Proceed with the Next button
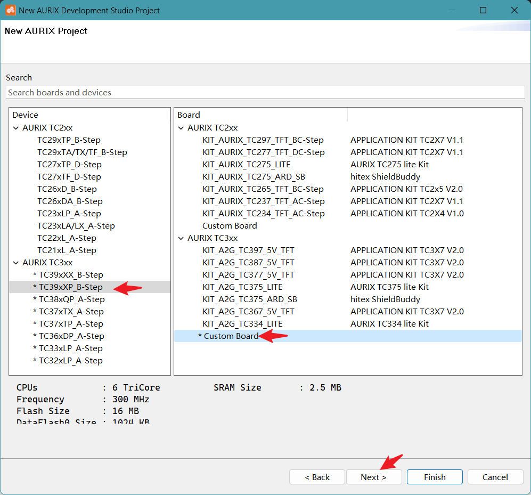Image resolution: width=531 pixels, height=495 pixels. 374,477
